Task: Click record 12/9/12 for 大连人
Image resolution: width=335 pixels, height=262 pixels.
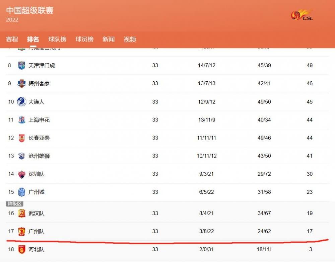Action: click(207, 102)
